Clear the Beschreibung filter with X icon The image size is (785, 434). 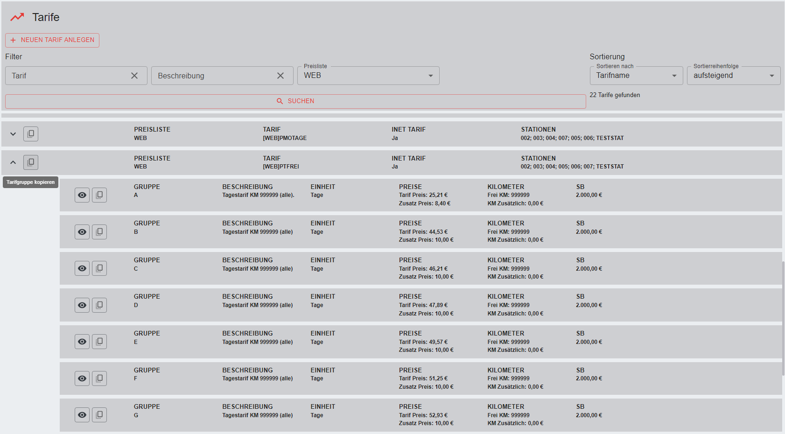pyautogui.click(x=280, y=76)
